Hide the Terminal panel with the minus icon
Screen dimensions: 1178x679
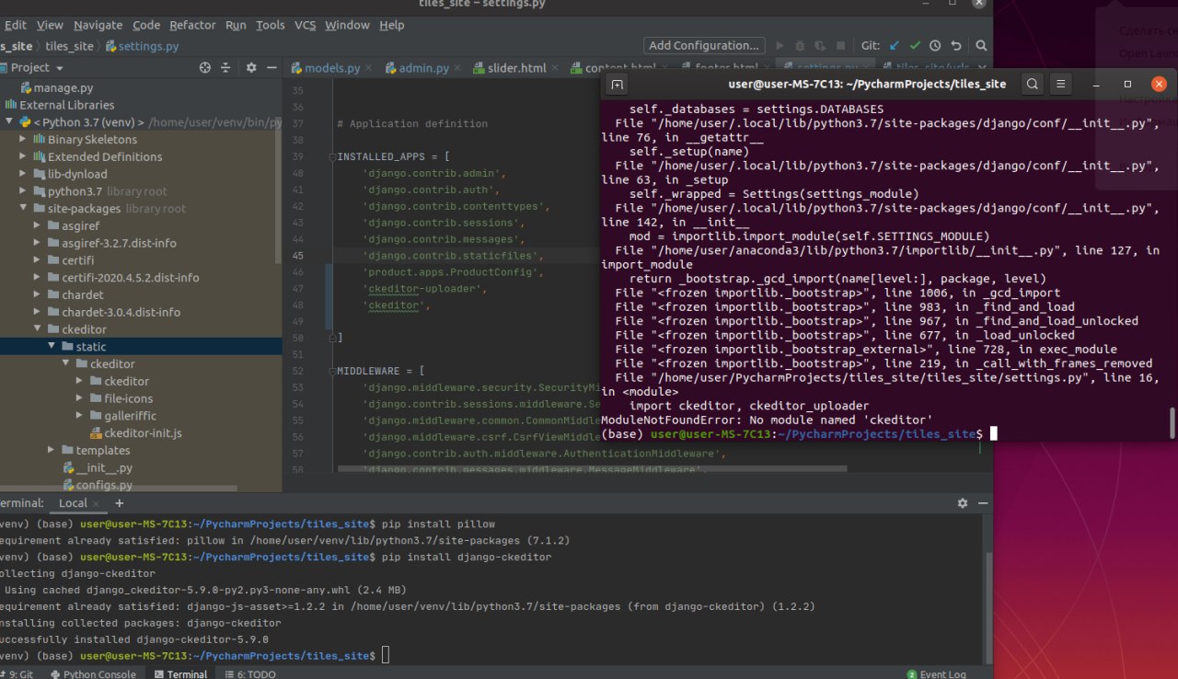[982, 503]
